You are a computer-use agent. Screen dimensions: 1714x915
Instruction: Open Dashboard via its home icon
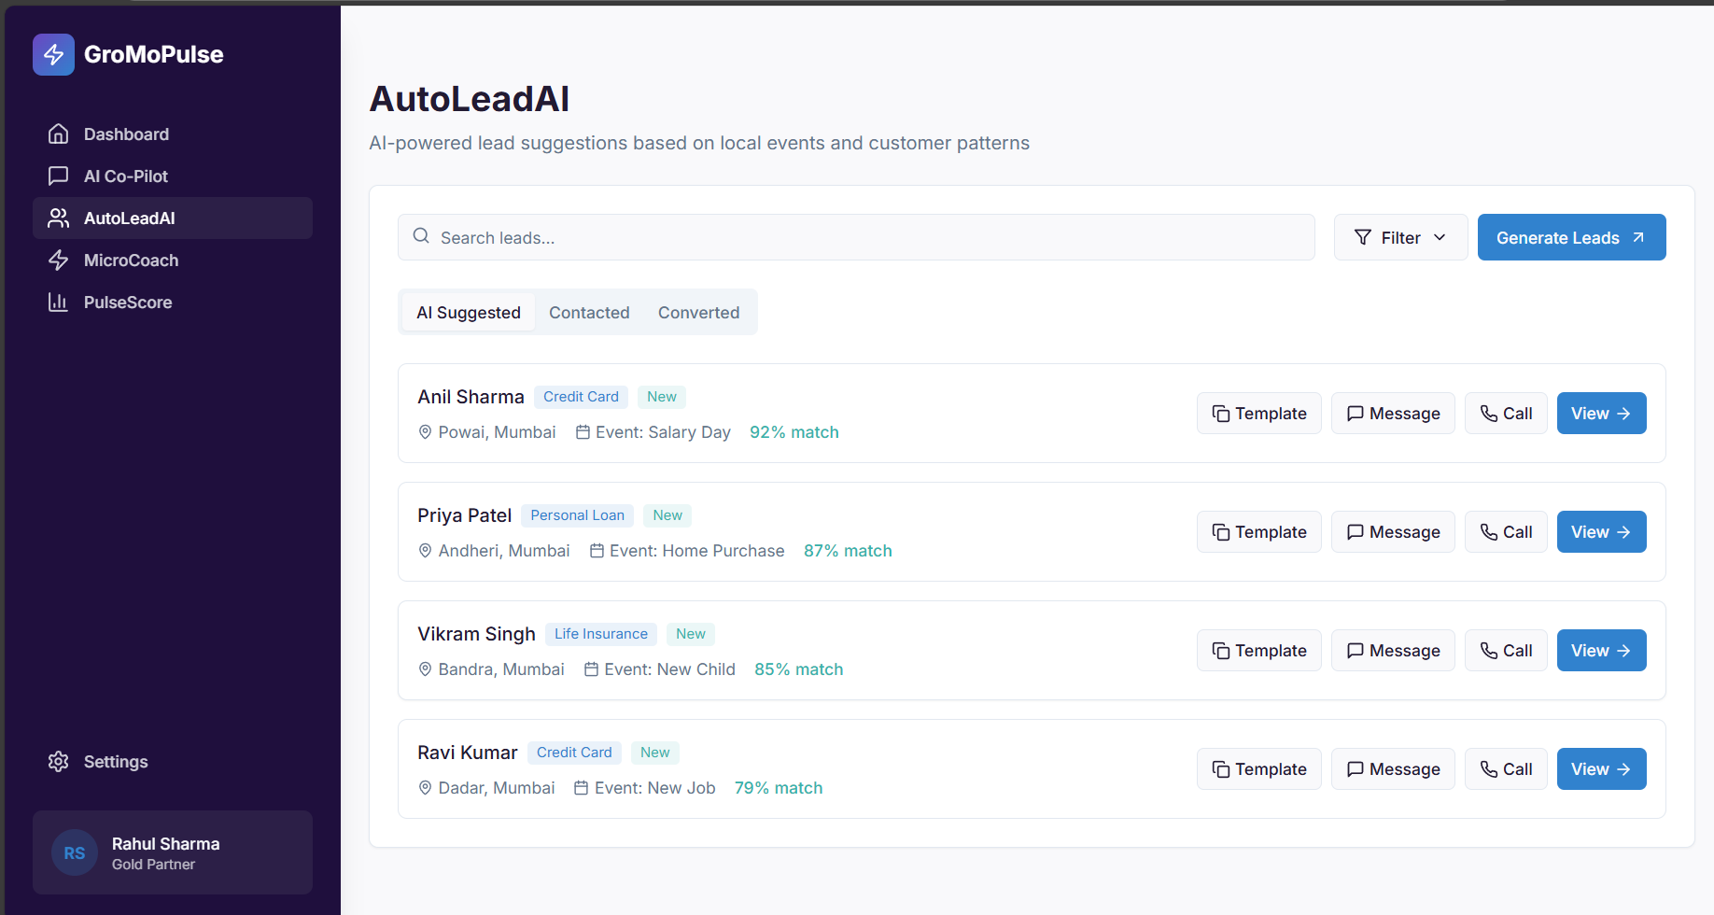58,134
